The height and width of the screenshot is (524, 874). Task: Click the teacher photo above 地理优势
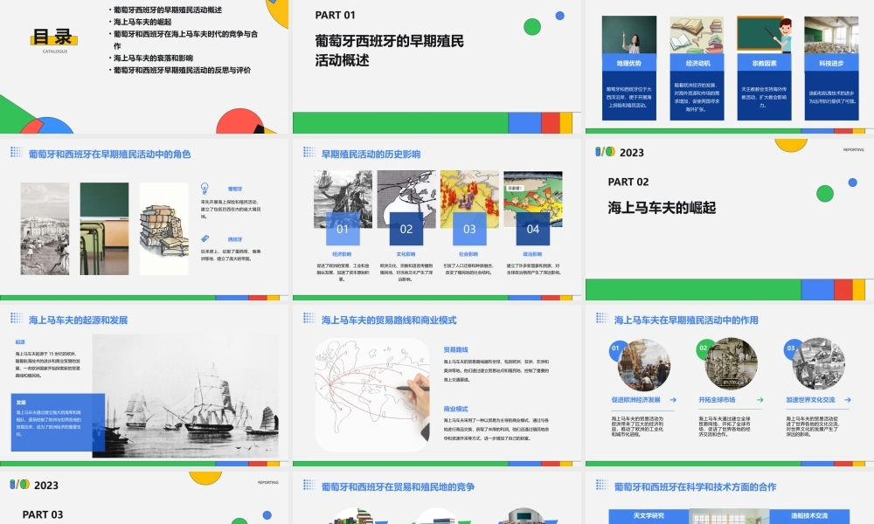click(x=629, y=35)
